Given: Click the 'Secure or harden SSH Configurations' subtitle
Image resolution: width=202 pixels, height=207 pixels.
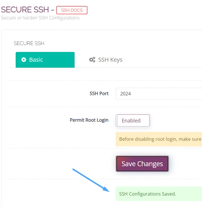Looking at the screenshot, I should (40, 18).
